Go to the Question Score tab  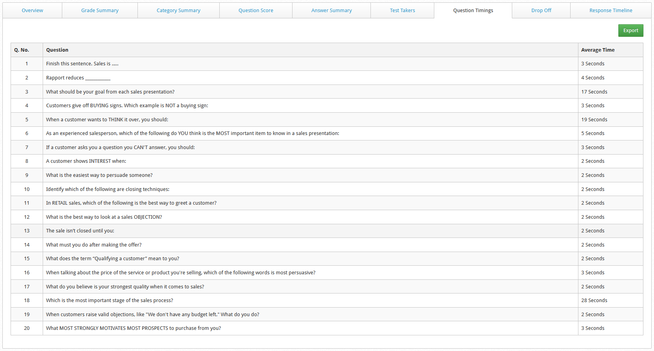coord(256,11)
